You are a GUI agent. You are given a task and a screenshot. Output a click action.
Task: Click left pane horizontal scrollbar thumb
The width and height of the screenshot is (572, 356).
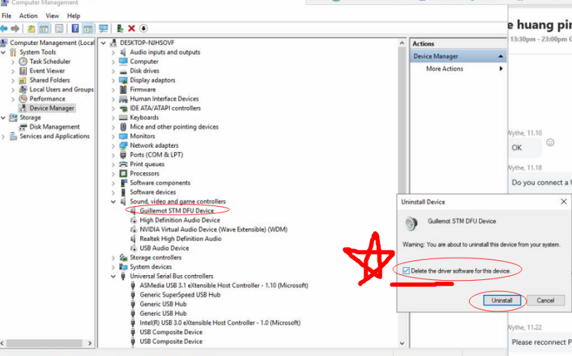pyautogui.click(x=44, y=343)
